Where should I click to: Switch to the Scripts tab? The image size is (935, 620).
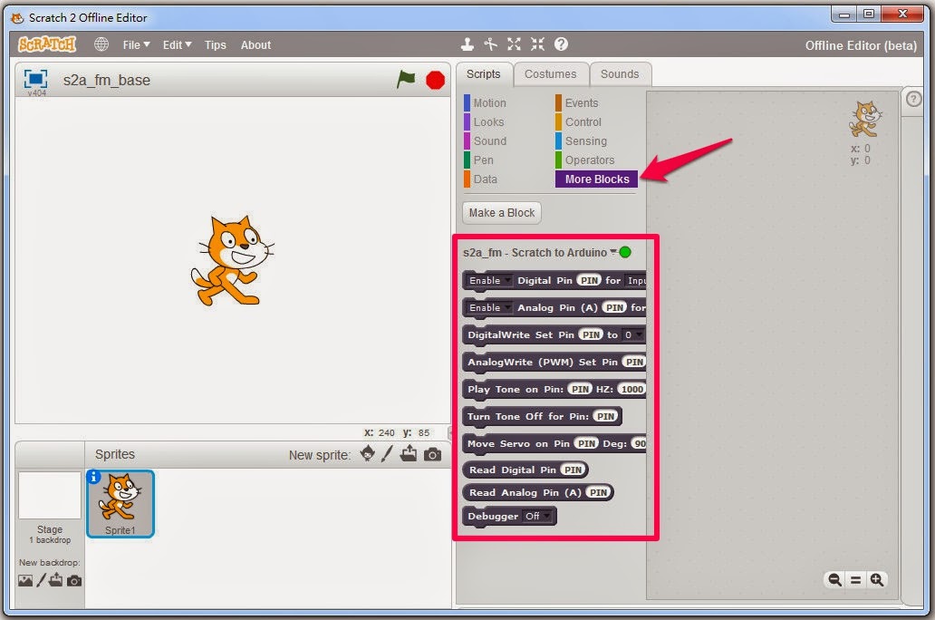[484, 74]
